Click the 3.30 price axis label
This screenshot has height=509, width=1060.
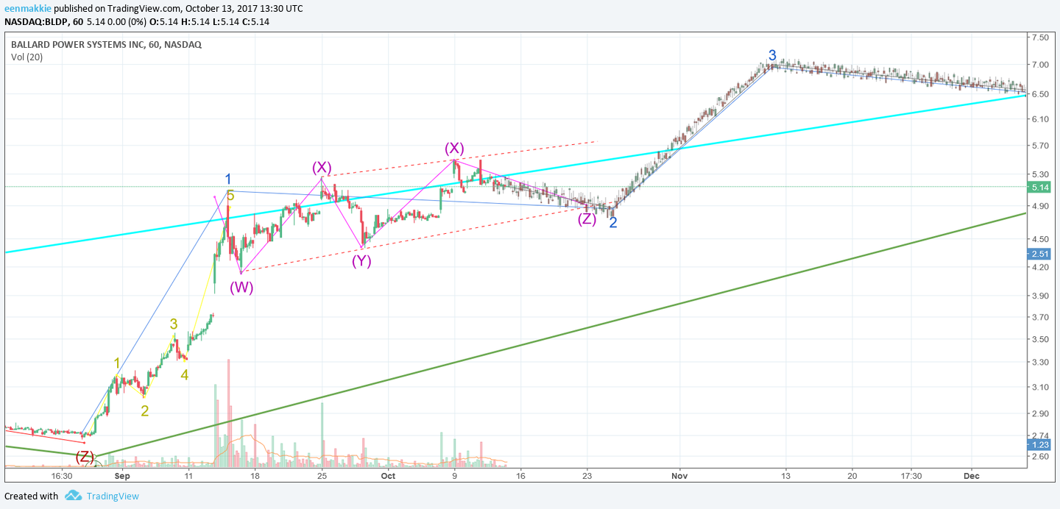tap(1040, 362)
